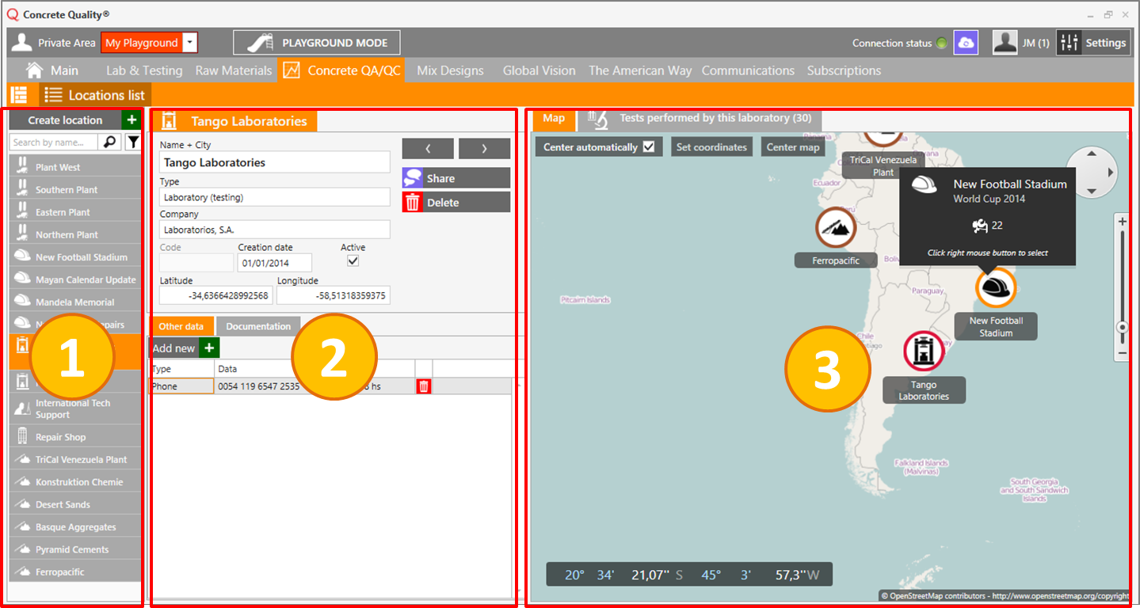1140x608 pixels.
Task: Open the Mix Designs menu tab
Action: 450,70
